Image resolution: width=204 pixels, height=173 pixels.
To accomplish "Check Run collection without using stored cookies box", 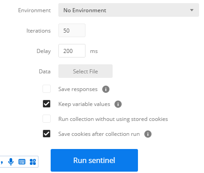I will tap(47, 119).
